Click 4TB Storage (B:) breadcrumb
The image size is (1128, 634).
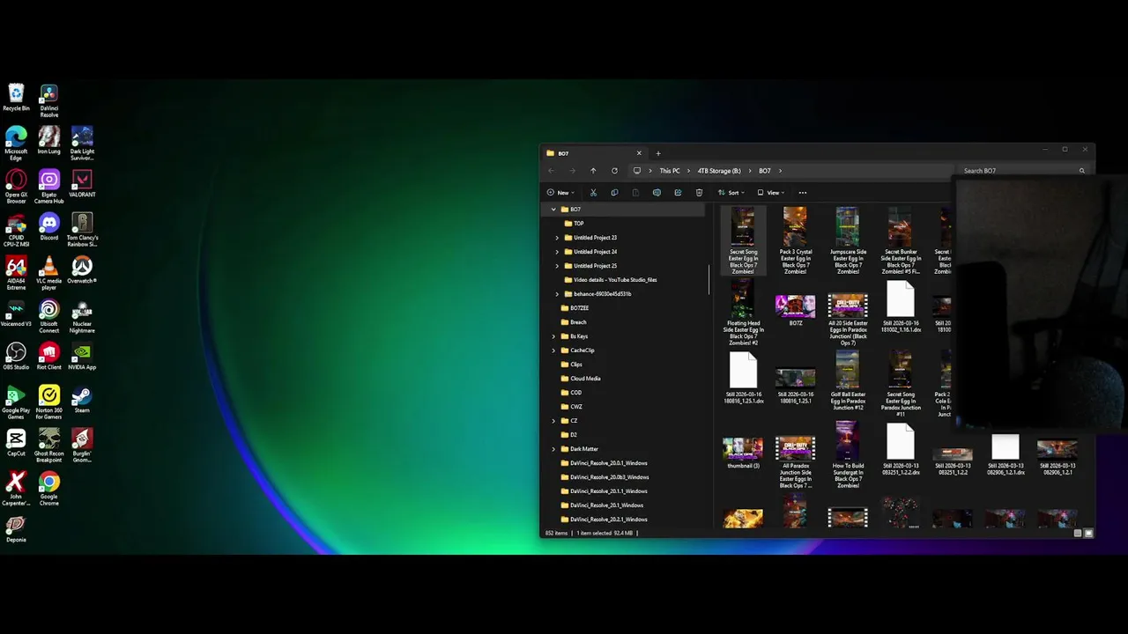point(719,171)
